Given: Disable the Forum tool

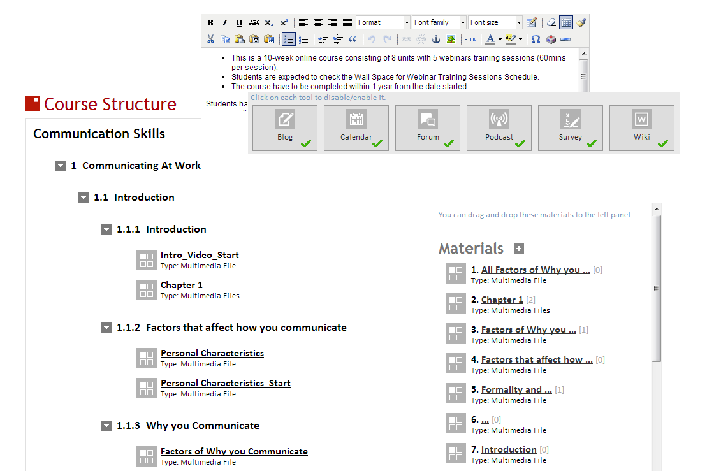Looking at the screenshot, I should tap(428, 128).
